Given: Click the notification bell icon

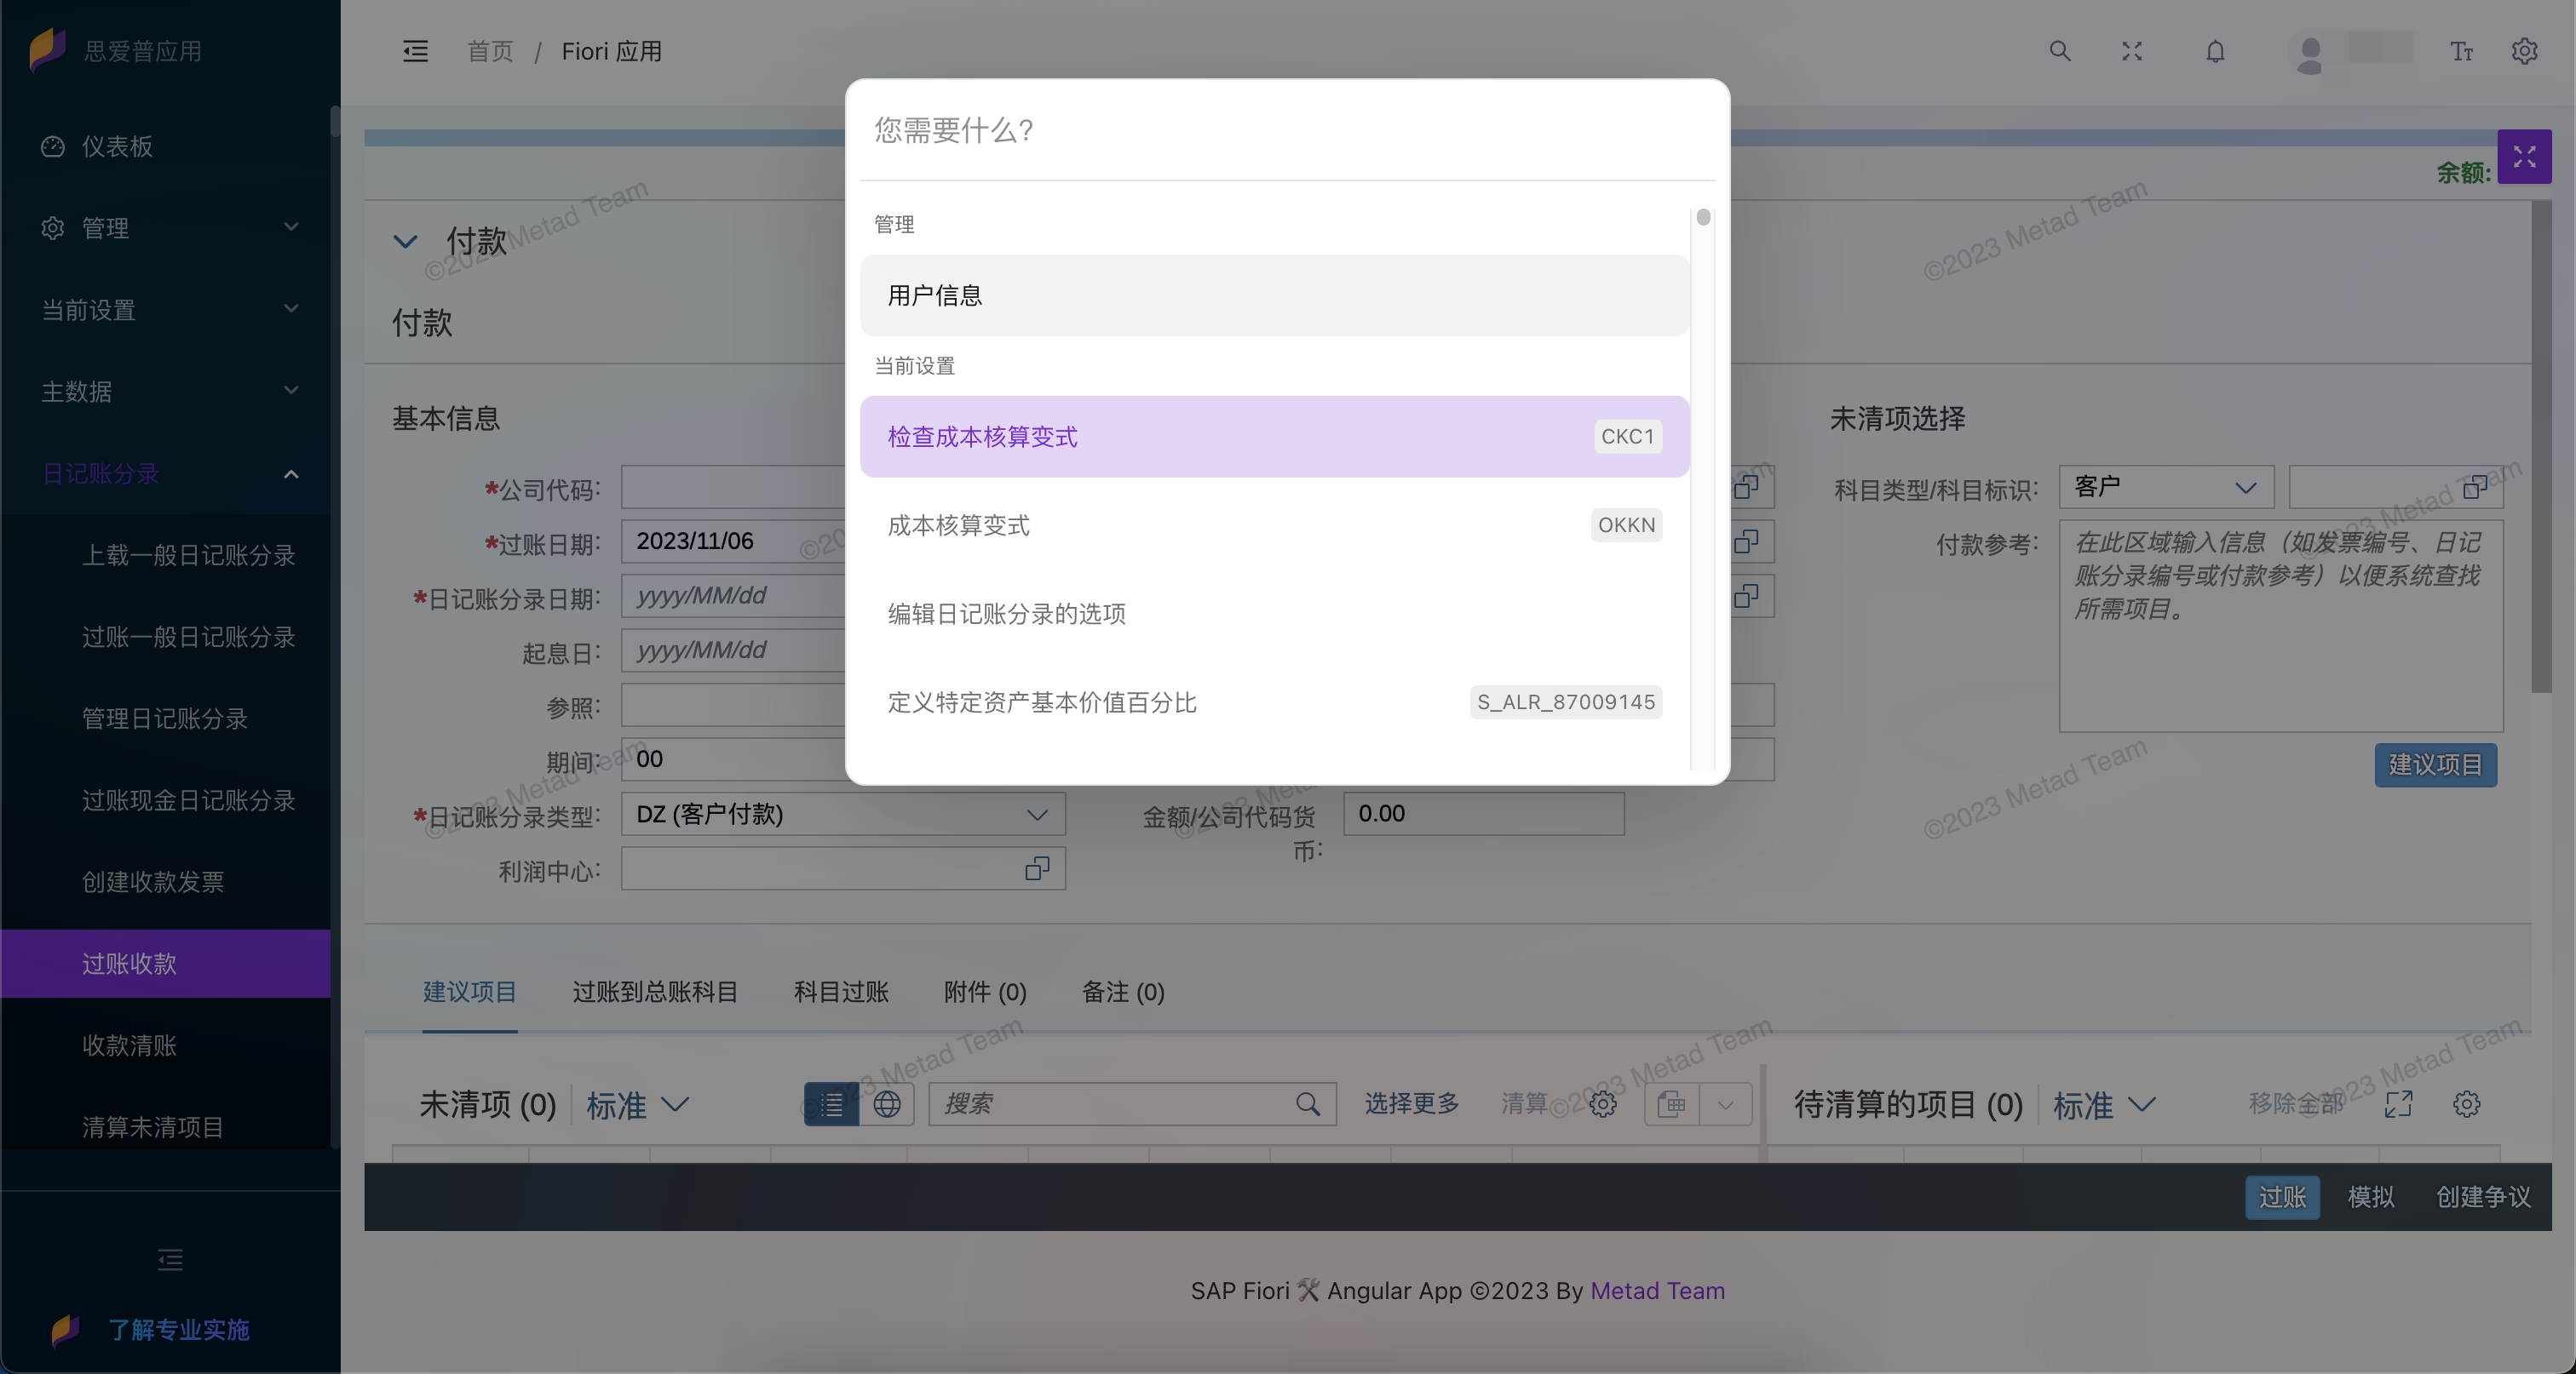Looking at the screenshot, I should (x=2215, y=51).
